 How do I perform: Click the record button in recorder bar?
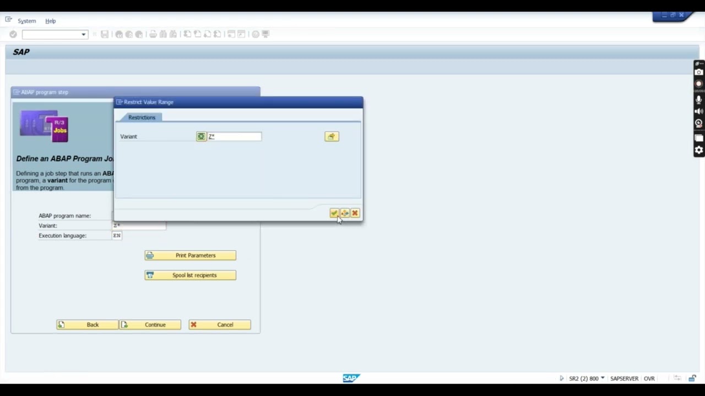pyautogui.click(x=699, y=84)
